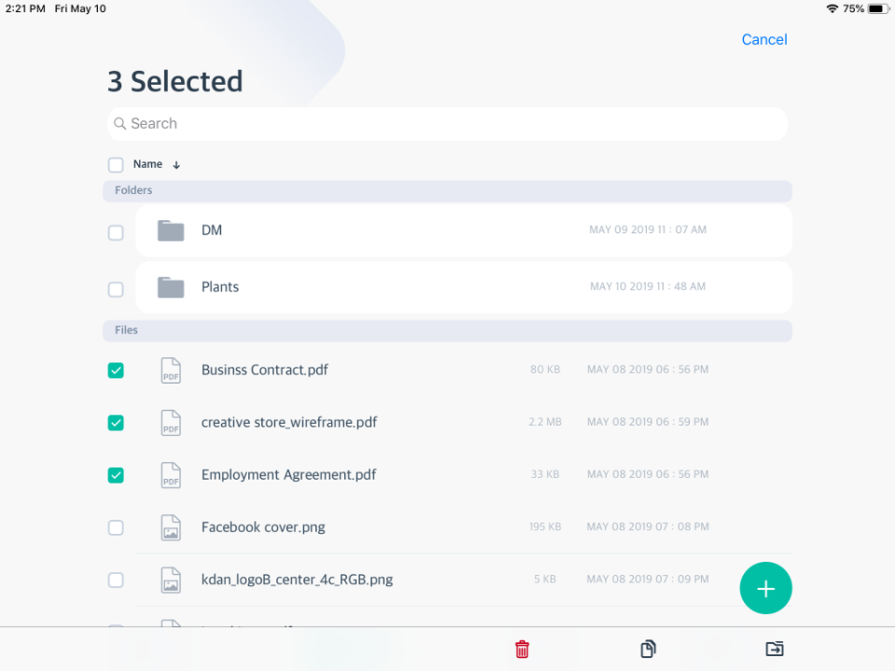
Task: Tap the green plus add button
Action: [765, 588]
